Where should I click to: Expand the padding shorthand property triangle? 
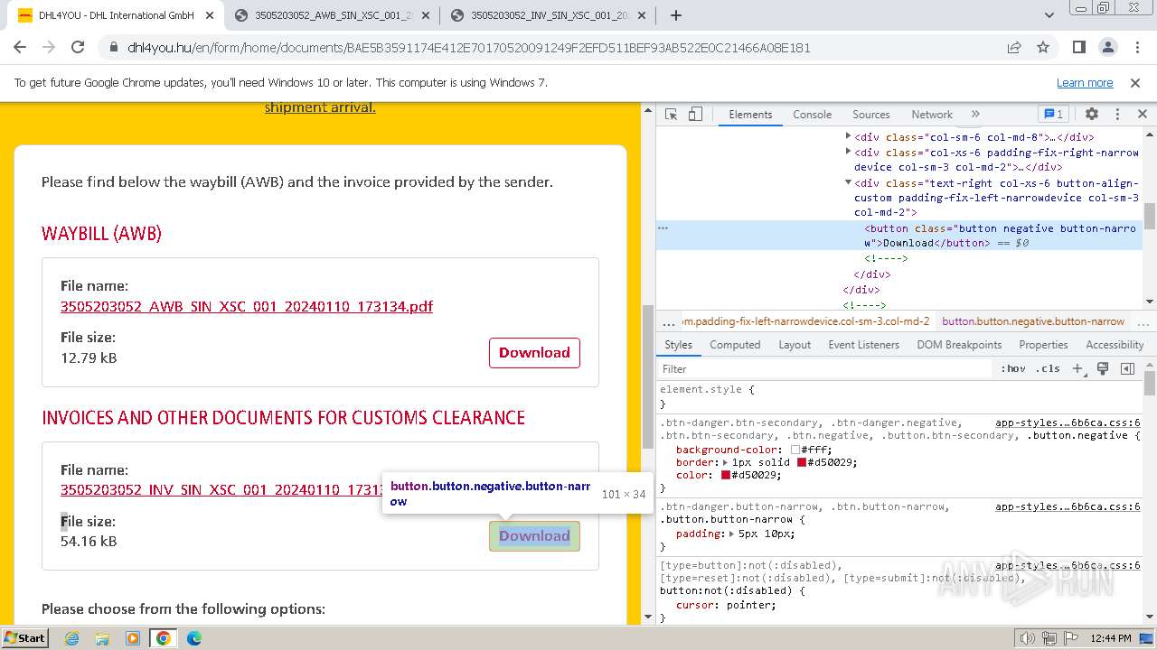pyautogui.click(x=730, y=534)
